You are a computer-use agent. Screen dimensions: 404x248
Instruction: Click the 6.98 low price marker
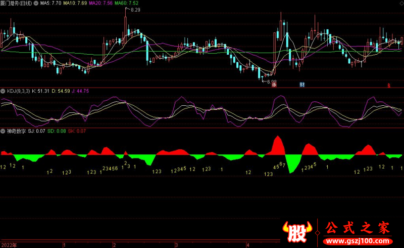click(272, 81)
